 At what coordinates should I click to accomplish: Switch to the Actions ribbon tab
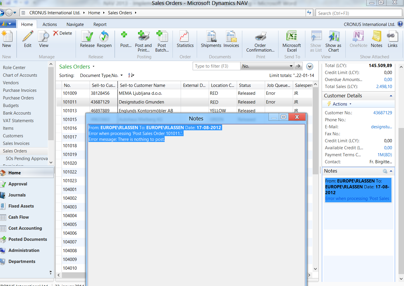[x=50, y=24]
